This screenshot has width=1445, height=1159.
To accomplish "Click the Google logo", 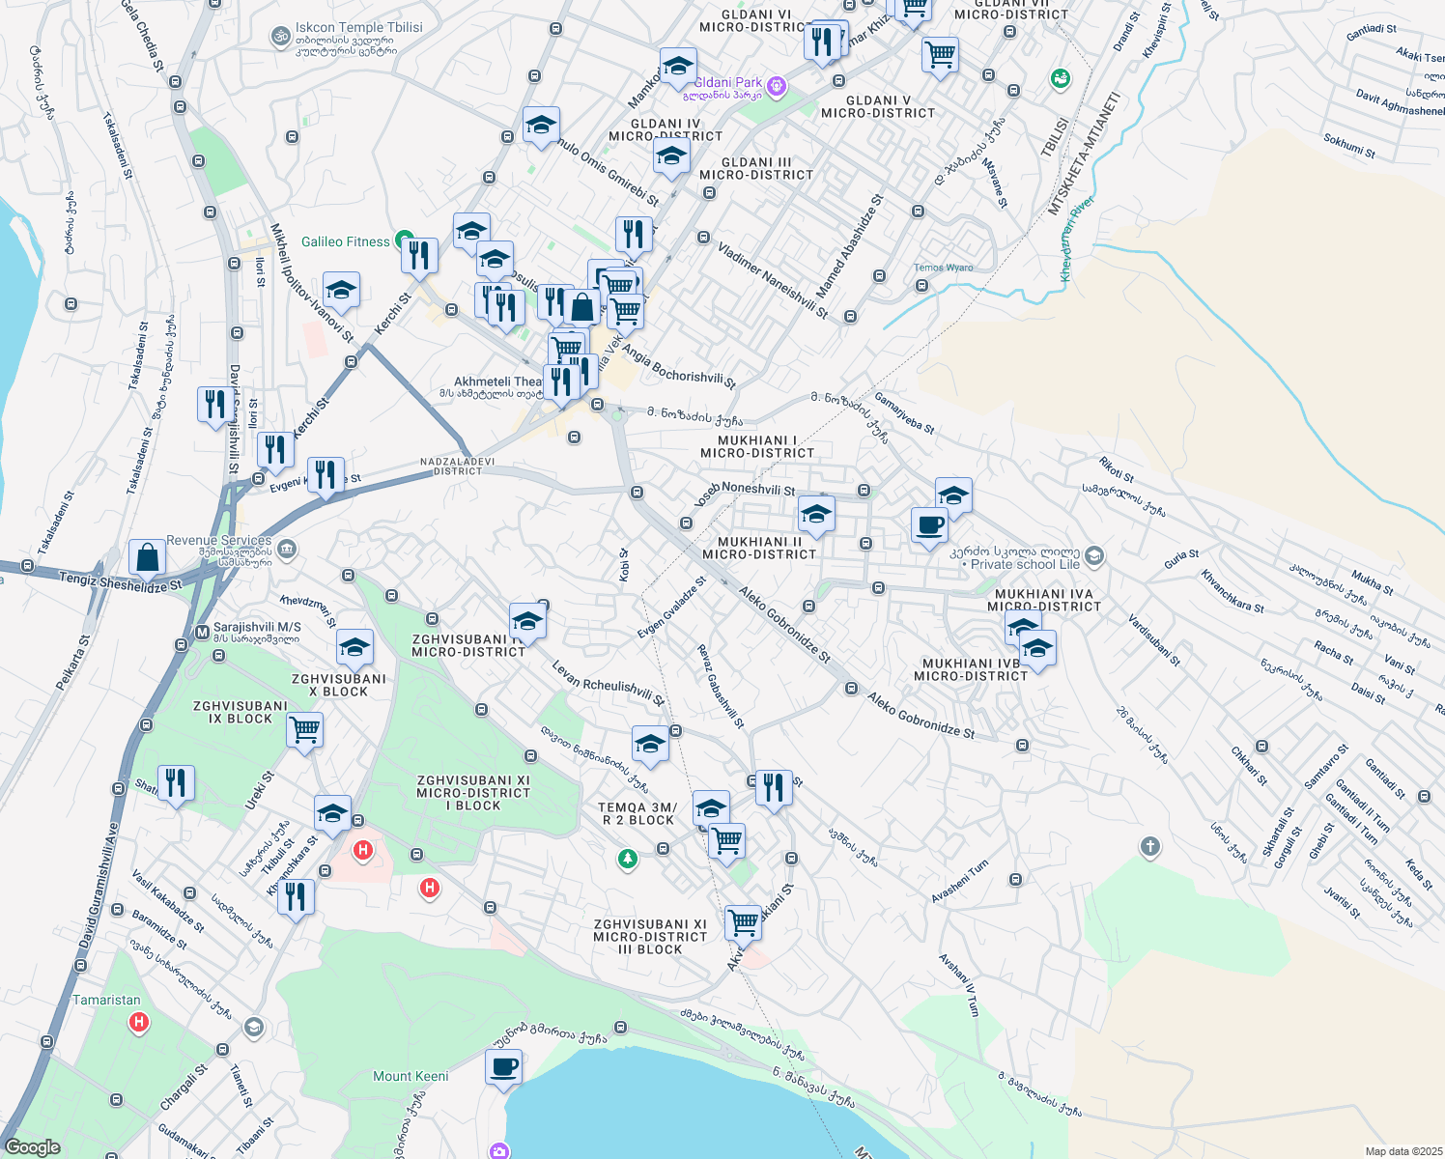I will [32, 1147].
